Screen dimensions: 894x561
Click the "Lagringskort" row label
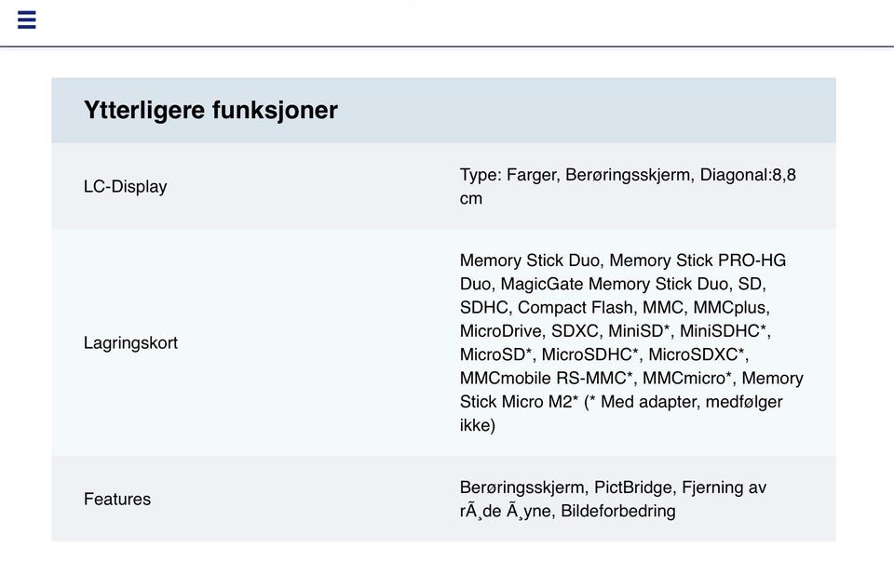coord(130,342)
